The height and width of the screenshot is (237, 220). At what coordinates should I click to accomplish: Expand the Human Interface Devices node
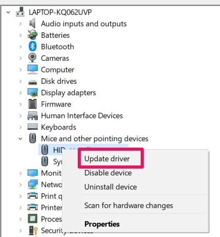[x=20, y=116]
